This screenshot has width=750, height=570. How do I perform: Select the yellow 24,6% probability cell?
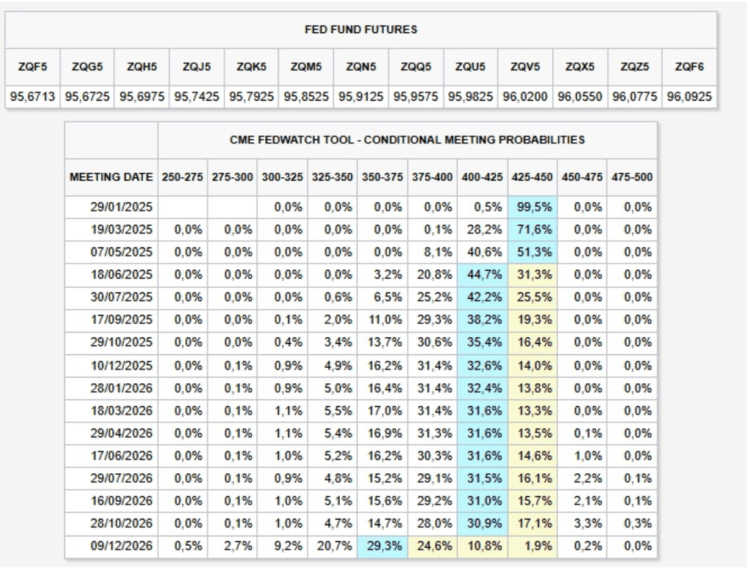click(x=434, y=547)
